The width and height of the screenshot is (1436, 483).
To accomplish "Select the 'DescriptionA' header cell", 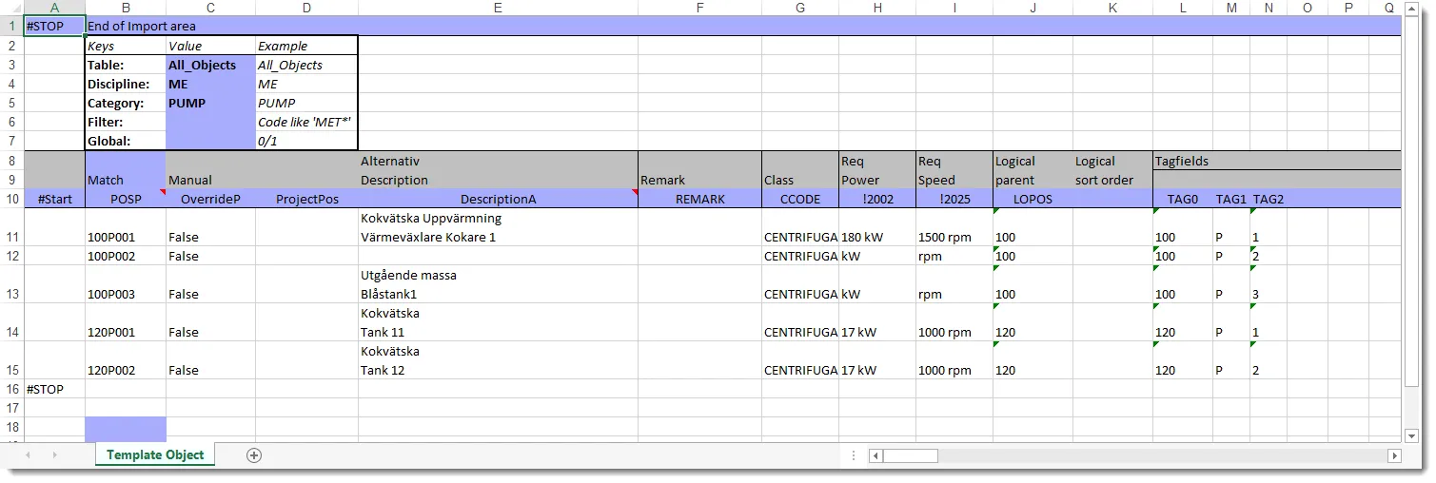I will point(498,199).
